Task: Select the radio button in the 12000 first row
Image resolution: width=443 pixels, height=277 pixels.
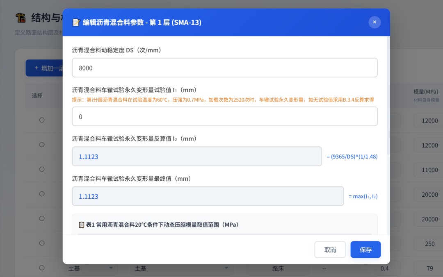Action: click(42, 120)
